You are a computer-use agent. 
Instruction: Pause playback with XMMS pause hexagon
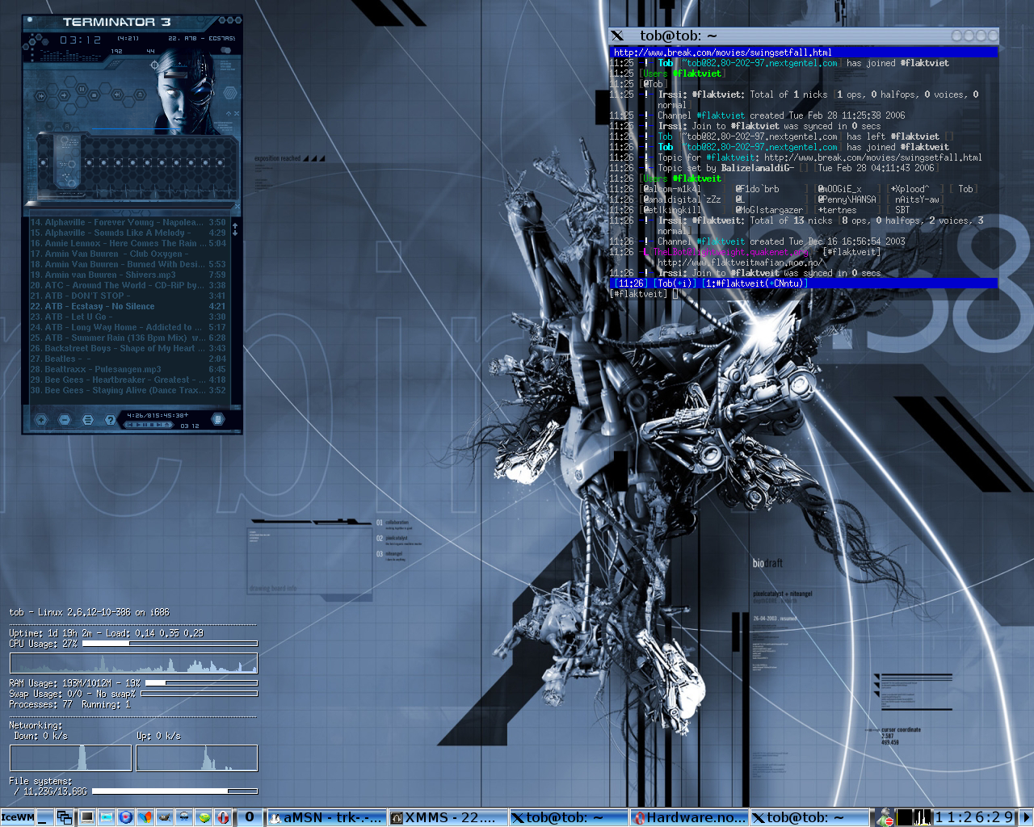point(82,89)
